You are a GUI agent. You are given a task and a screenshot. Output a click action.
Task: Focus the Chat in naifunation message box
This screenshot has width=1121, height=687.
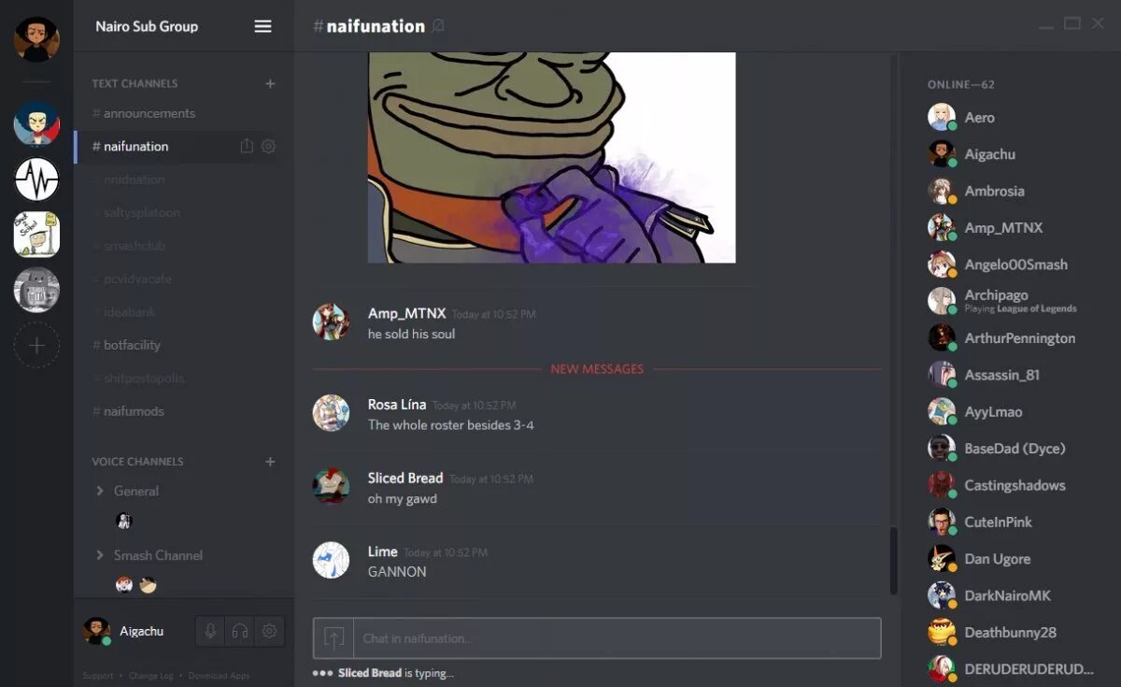click(x=617, y=638)
